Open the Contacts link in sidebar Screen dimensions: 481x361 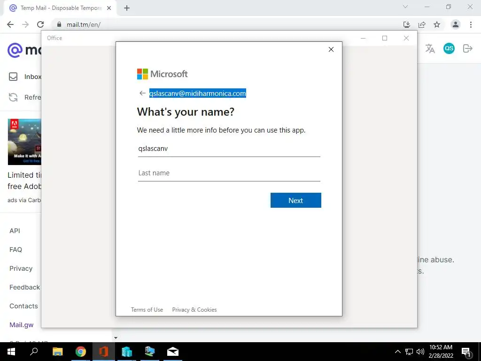click(x=23, y=306)
